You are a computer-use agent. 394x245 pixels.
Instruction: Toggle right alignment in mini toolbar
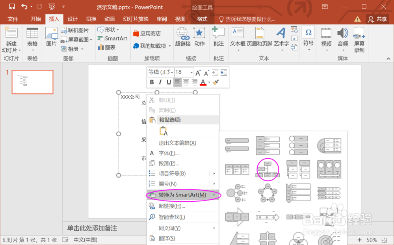195,82
